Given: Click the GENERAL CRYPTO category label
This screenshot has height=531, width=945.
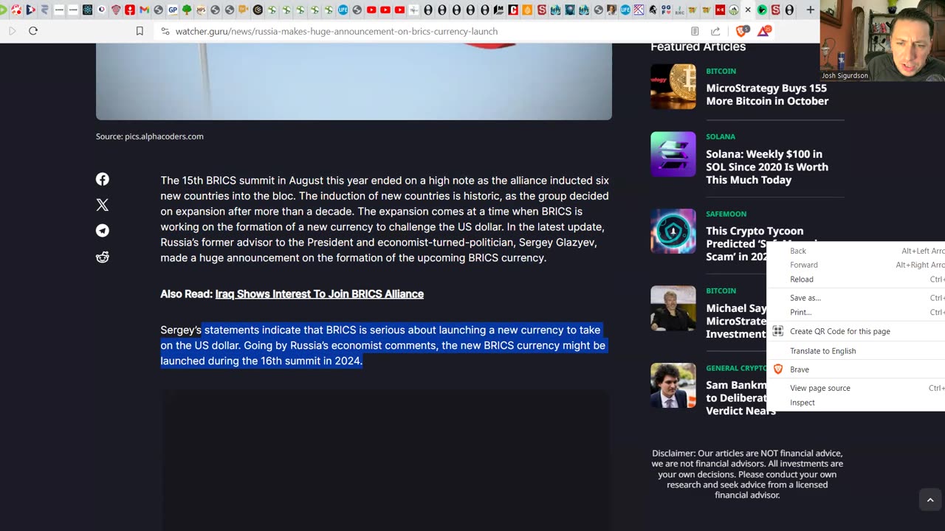Looking at the screenshot, I should 736,368.
